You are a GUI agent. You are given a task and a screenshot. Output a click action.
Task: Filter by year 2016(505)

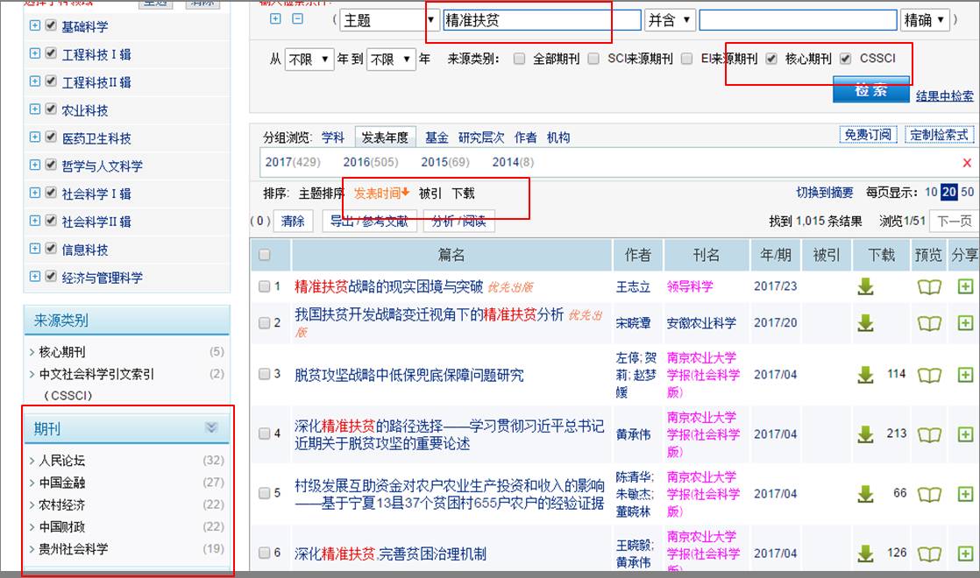370,162
